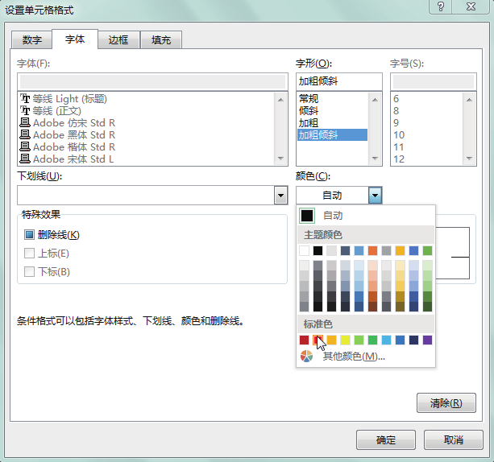The height and width of the screenshot is (462, 494).
Task: Click the 字形 font style input field
Action: pyautogui.click(x=339, y=82)
